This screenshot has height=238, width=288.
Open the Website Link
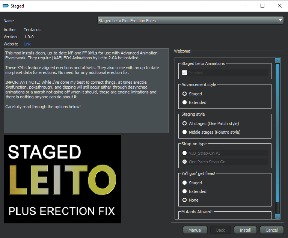coord(27,44)
